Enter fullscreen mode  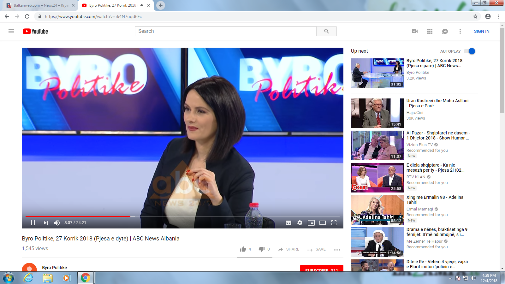334,223
